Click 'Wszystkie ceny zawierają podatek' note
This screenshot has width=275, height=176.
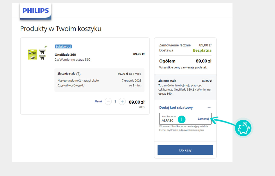point(183,67)
